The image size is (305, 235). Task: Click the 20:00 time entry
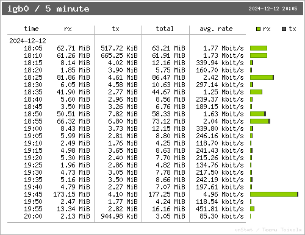(x=33, y=216)
